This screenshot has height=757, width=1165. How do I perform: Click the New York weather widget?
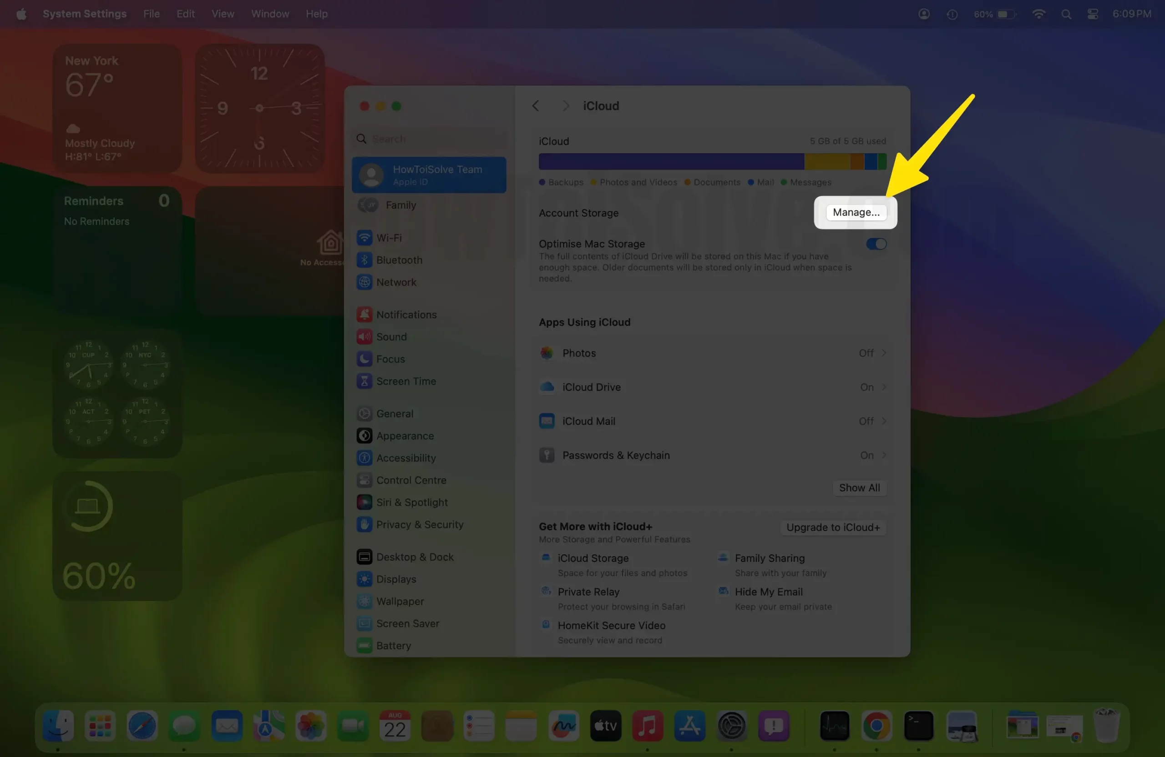[117, 108]
